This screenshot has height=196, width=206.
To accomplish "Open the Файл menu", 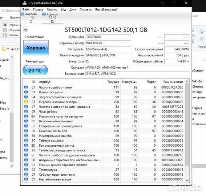I will click(x=26, y=9).
